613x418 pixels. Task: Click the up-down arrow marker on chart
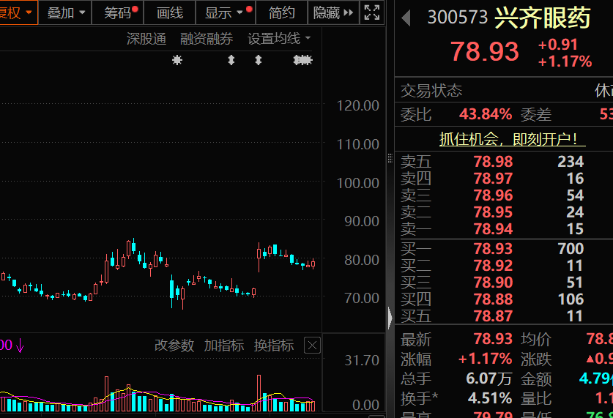[x=231, y=60]
